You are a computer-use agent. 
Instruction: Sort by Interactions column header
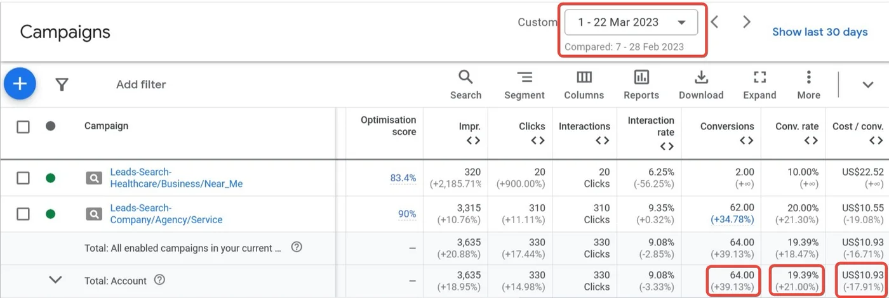pyautogui.click(x=584, y=126)
